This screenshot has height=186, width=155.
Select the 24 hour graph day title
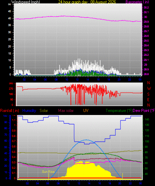tap(87, 2)
